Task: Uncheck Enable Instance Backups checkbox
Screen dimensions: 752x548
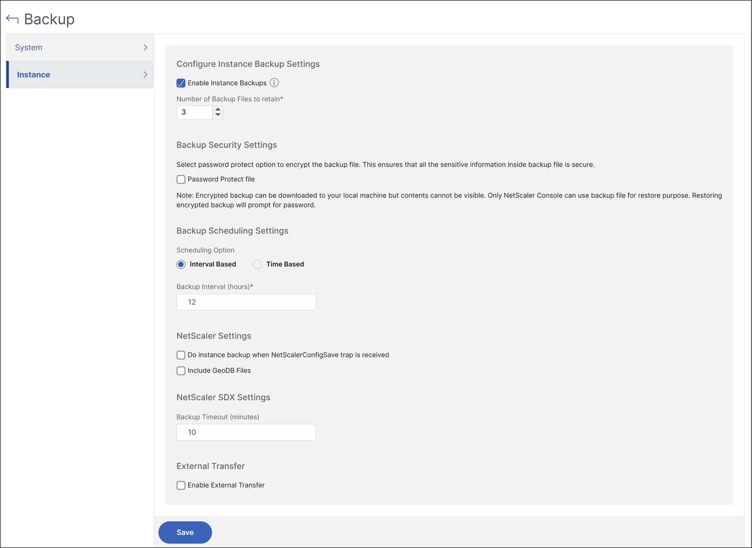Action: tap(181, 83)
